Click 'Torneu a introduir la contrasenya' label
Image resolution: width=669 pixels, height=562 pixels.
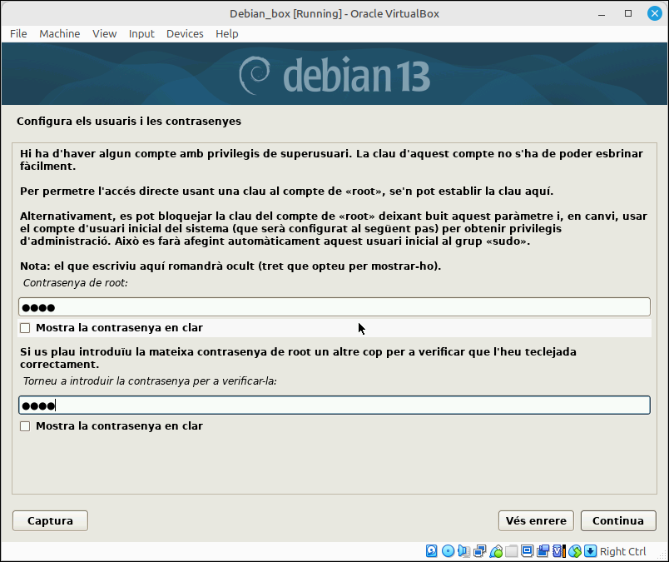pyautogui.click(x=150, y=381)
